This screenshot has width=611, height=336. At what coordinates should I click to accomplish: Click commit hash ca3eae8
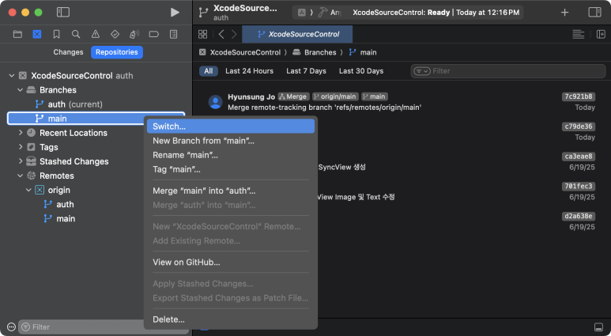coord(579,157)
